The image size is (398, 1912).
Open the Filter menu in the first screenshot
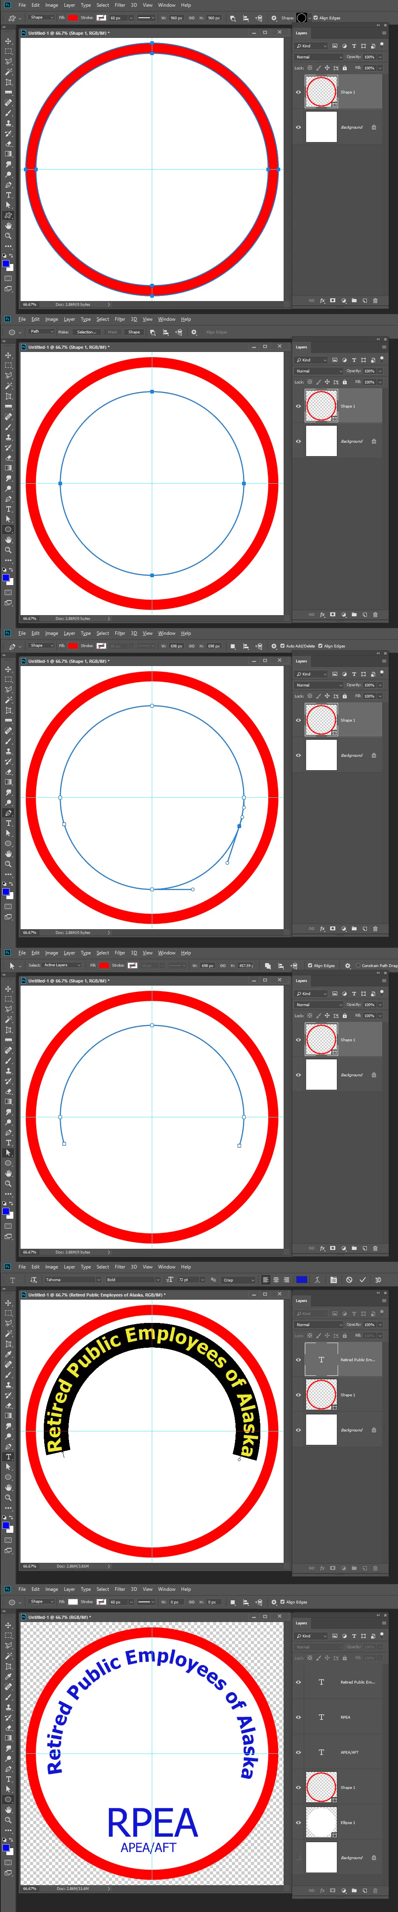coord(120,5)
